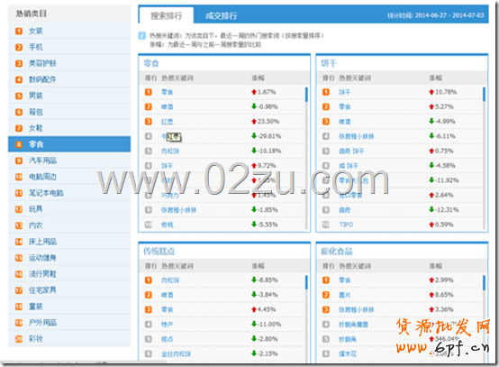Viewport: 499px width, 367px height.
Task: Open the 膨化食品 panel heading
Action: (337, 252)
